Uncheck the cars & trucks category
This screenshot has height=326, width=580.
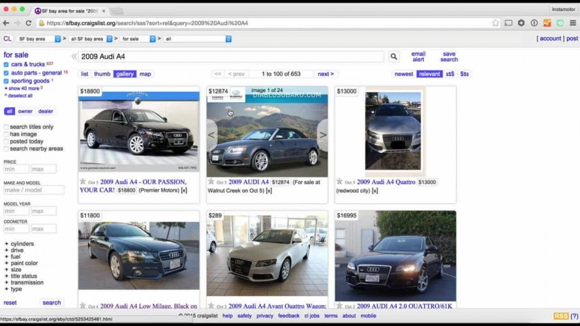tap(6, 65)
